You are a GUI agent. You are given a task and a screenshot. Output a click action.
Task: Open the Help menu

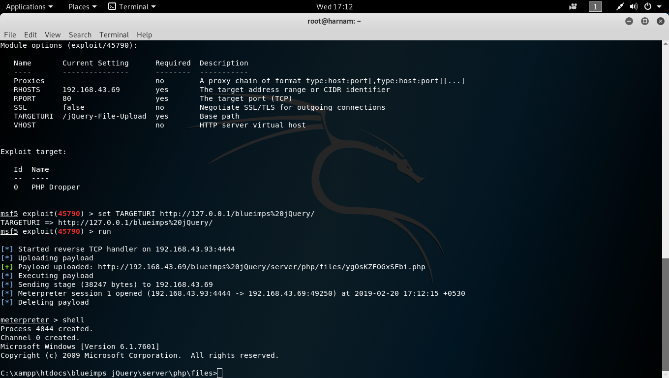(x=144, y=34)
